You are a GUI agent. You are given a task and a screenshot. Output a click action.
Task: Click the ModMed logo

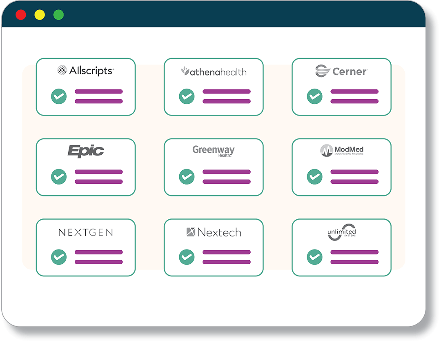342,150
